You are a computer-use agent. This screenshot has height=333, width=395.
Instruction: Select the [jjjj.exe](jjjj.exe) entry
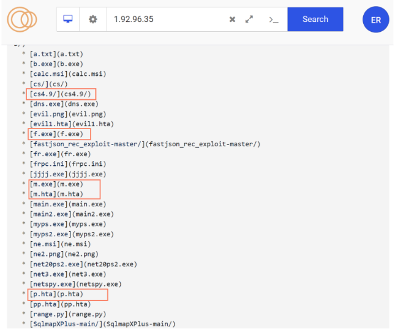pyautogui.click(x=68, y=174)
